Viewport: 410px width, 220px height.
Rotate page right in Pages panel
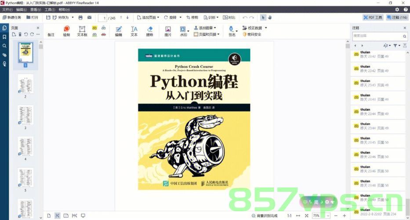(32, 34)
